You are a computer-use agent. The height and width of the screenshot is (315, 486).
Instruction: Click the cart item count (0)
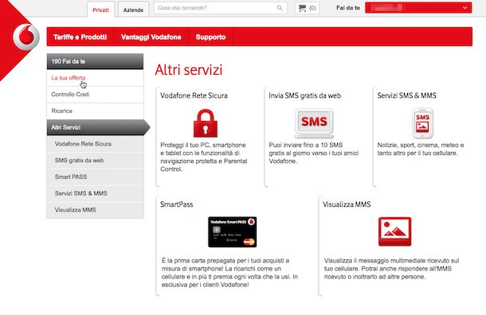click(x=312, y=8)
